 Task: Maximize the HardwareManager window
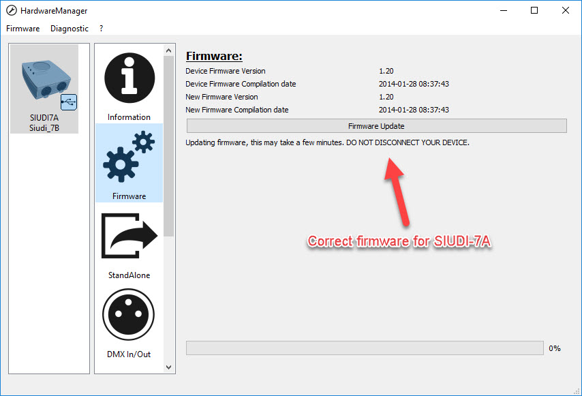534,10
